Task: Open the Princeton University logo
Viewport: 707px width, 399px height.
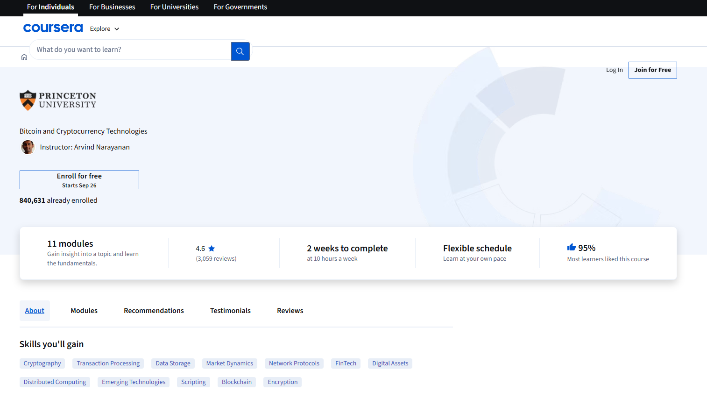Action: point(58,100)
